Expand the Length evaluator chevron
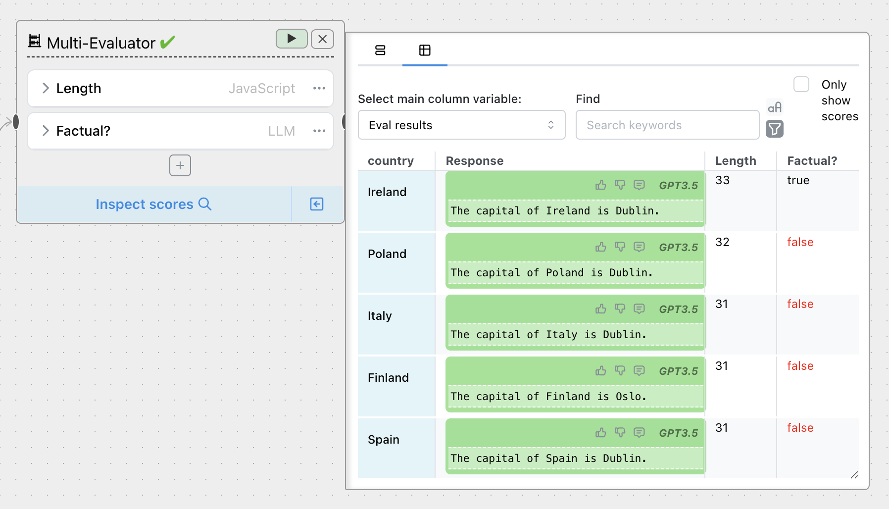Viewport: 889px width, 509px height. pyautogui.click(x=46, y=88)
